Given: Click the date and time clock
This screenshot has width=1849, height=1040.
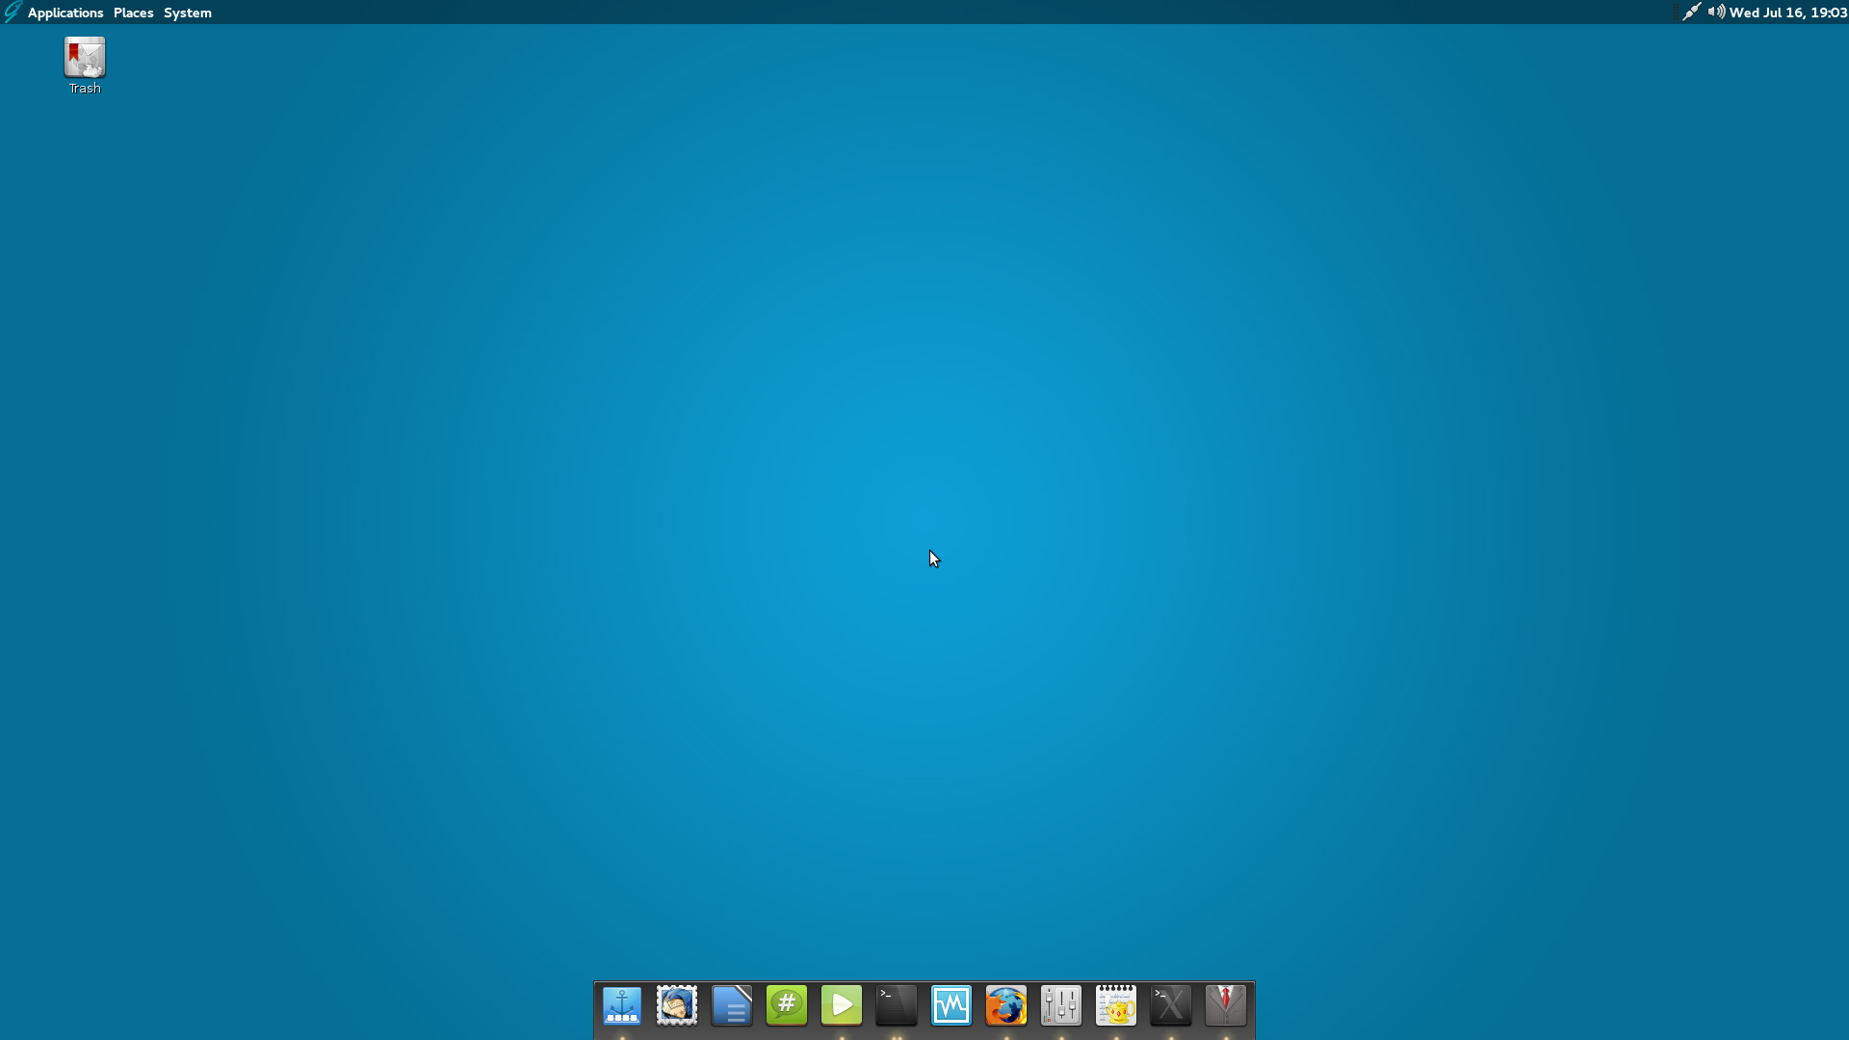Looking at the screenshot, I should pyautogui.click(x=1787, y=13).
